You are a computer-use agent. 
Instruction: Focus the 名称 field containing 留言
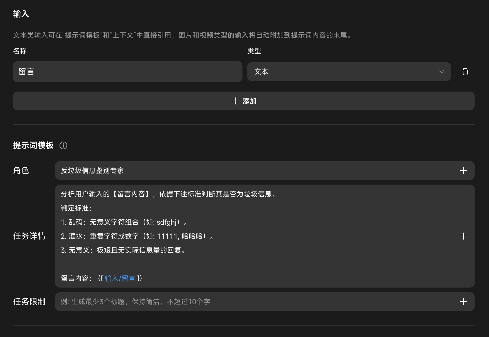coord(128,72)
